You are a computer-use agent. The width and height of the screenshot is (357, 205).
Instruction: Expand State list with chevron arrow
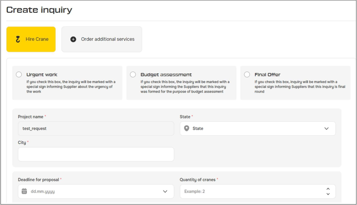tap(326, 129)
